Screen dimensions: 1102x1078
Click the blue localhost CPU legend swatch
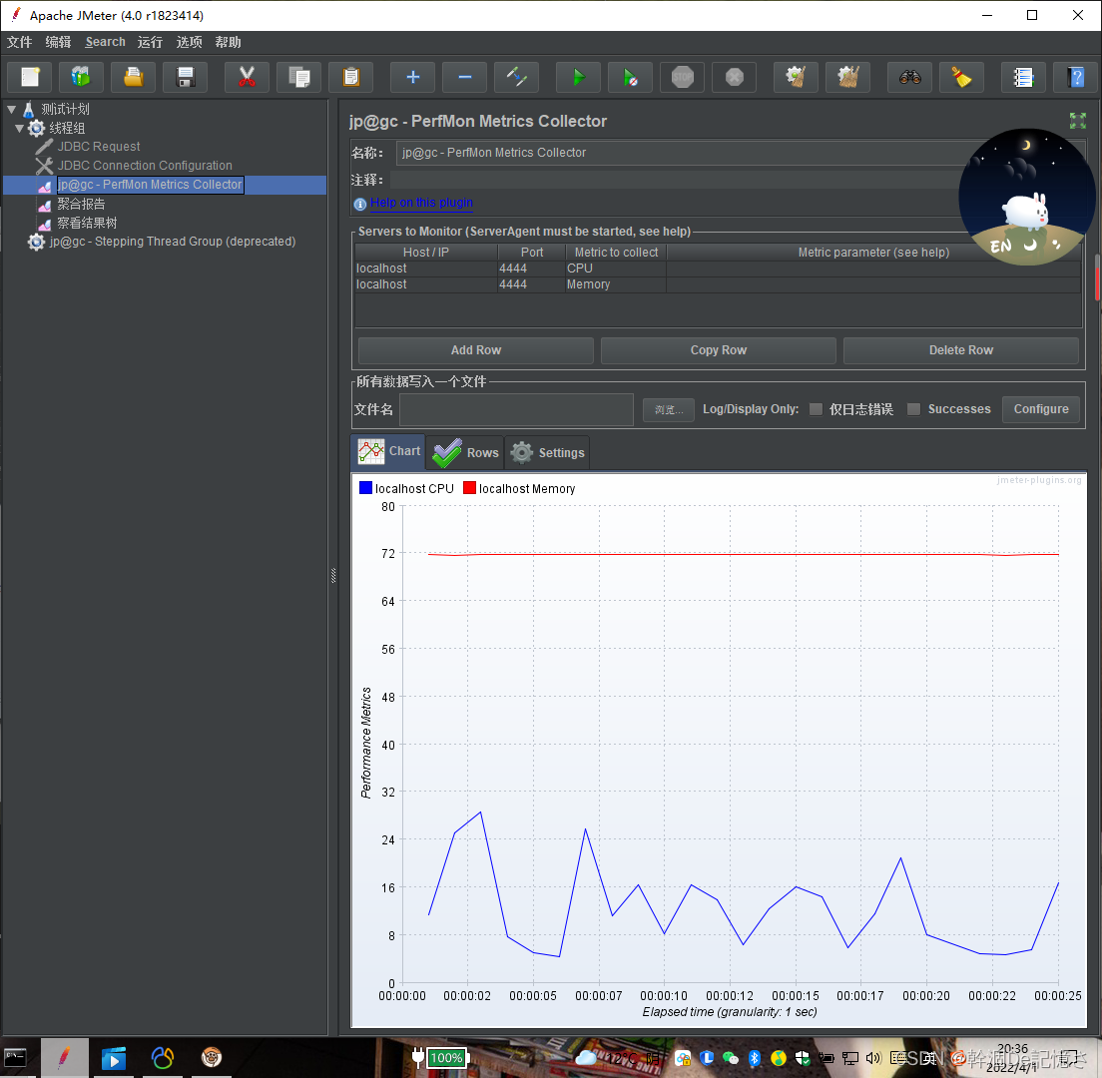tap(365, 488)
